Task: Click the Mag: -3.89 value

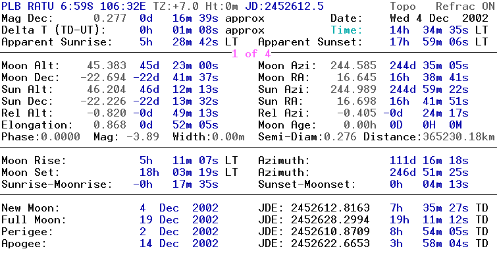Action: [x=126, y=137]
